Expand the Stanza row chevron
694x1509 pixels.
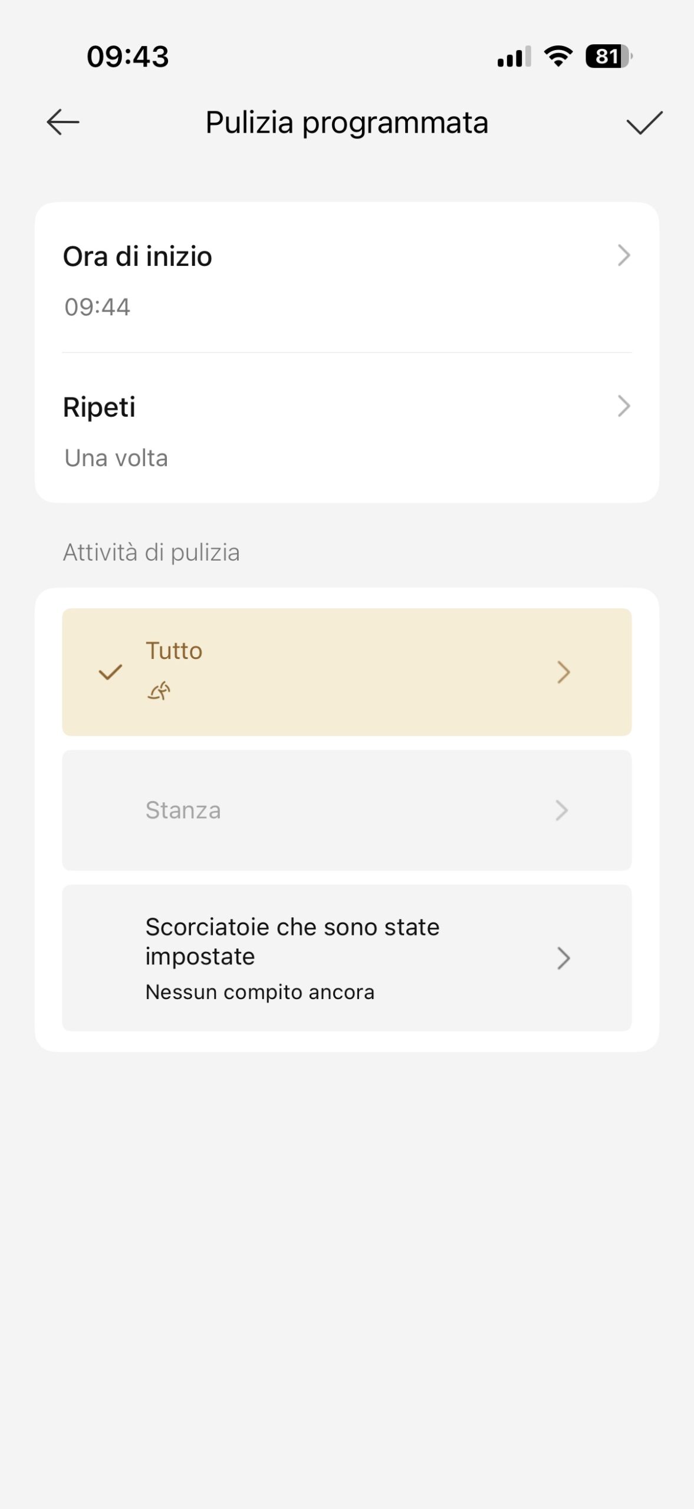click(x=562, y=810)
